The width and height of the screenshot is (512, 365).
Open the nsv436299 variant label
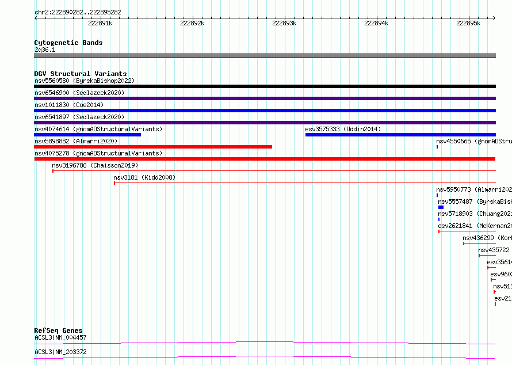click(487, 238)
